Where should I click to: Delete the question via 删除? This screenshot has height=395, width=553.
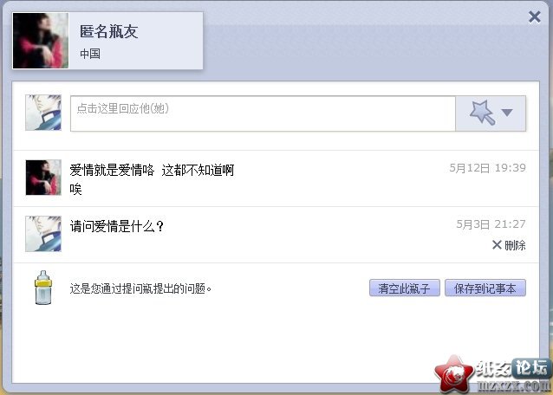pyautogui.click(x=515, y=245)
